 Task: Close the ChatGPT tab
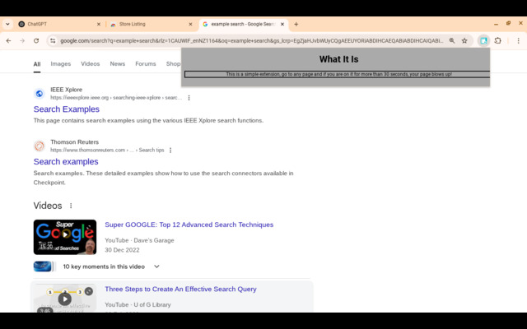99,24
